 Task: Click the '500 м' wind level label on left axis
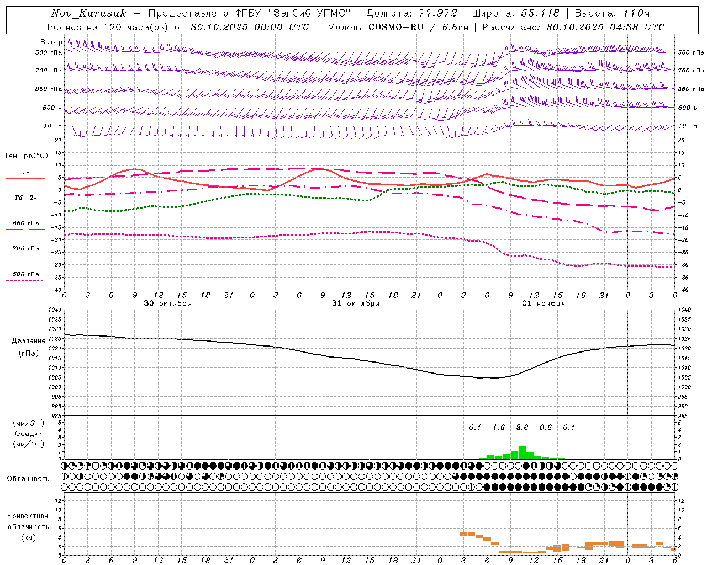click(52, 108)
